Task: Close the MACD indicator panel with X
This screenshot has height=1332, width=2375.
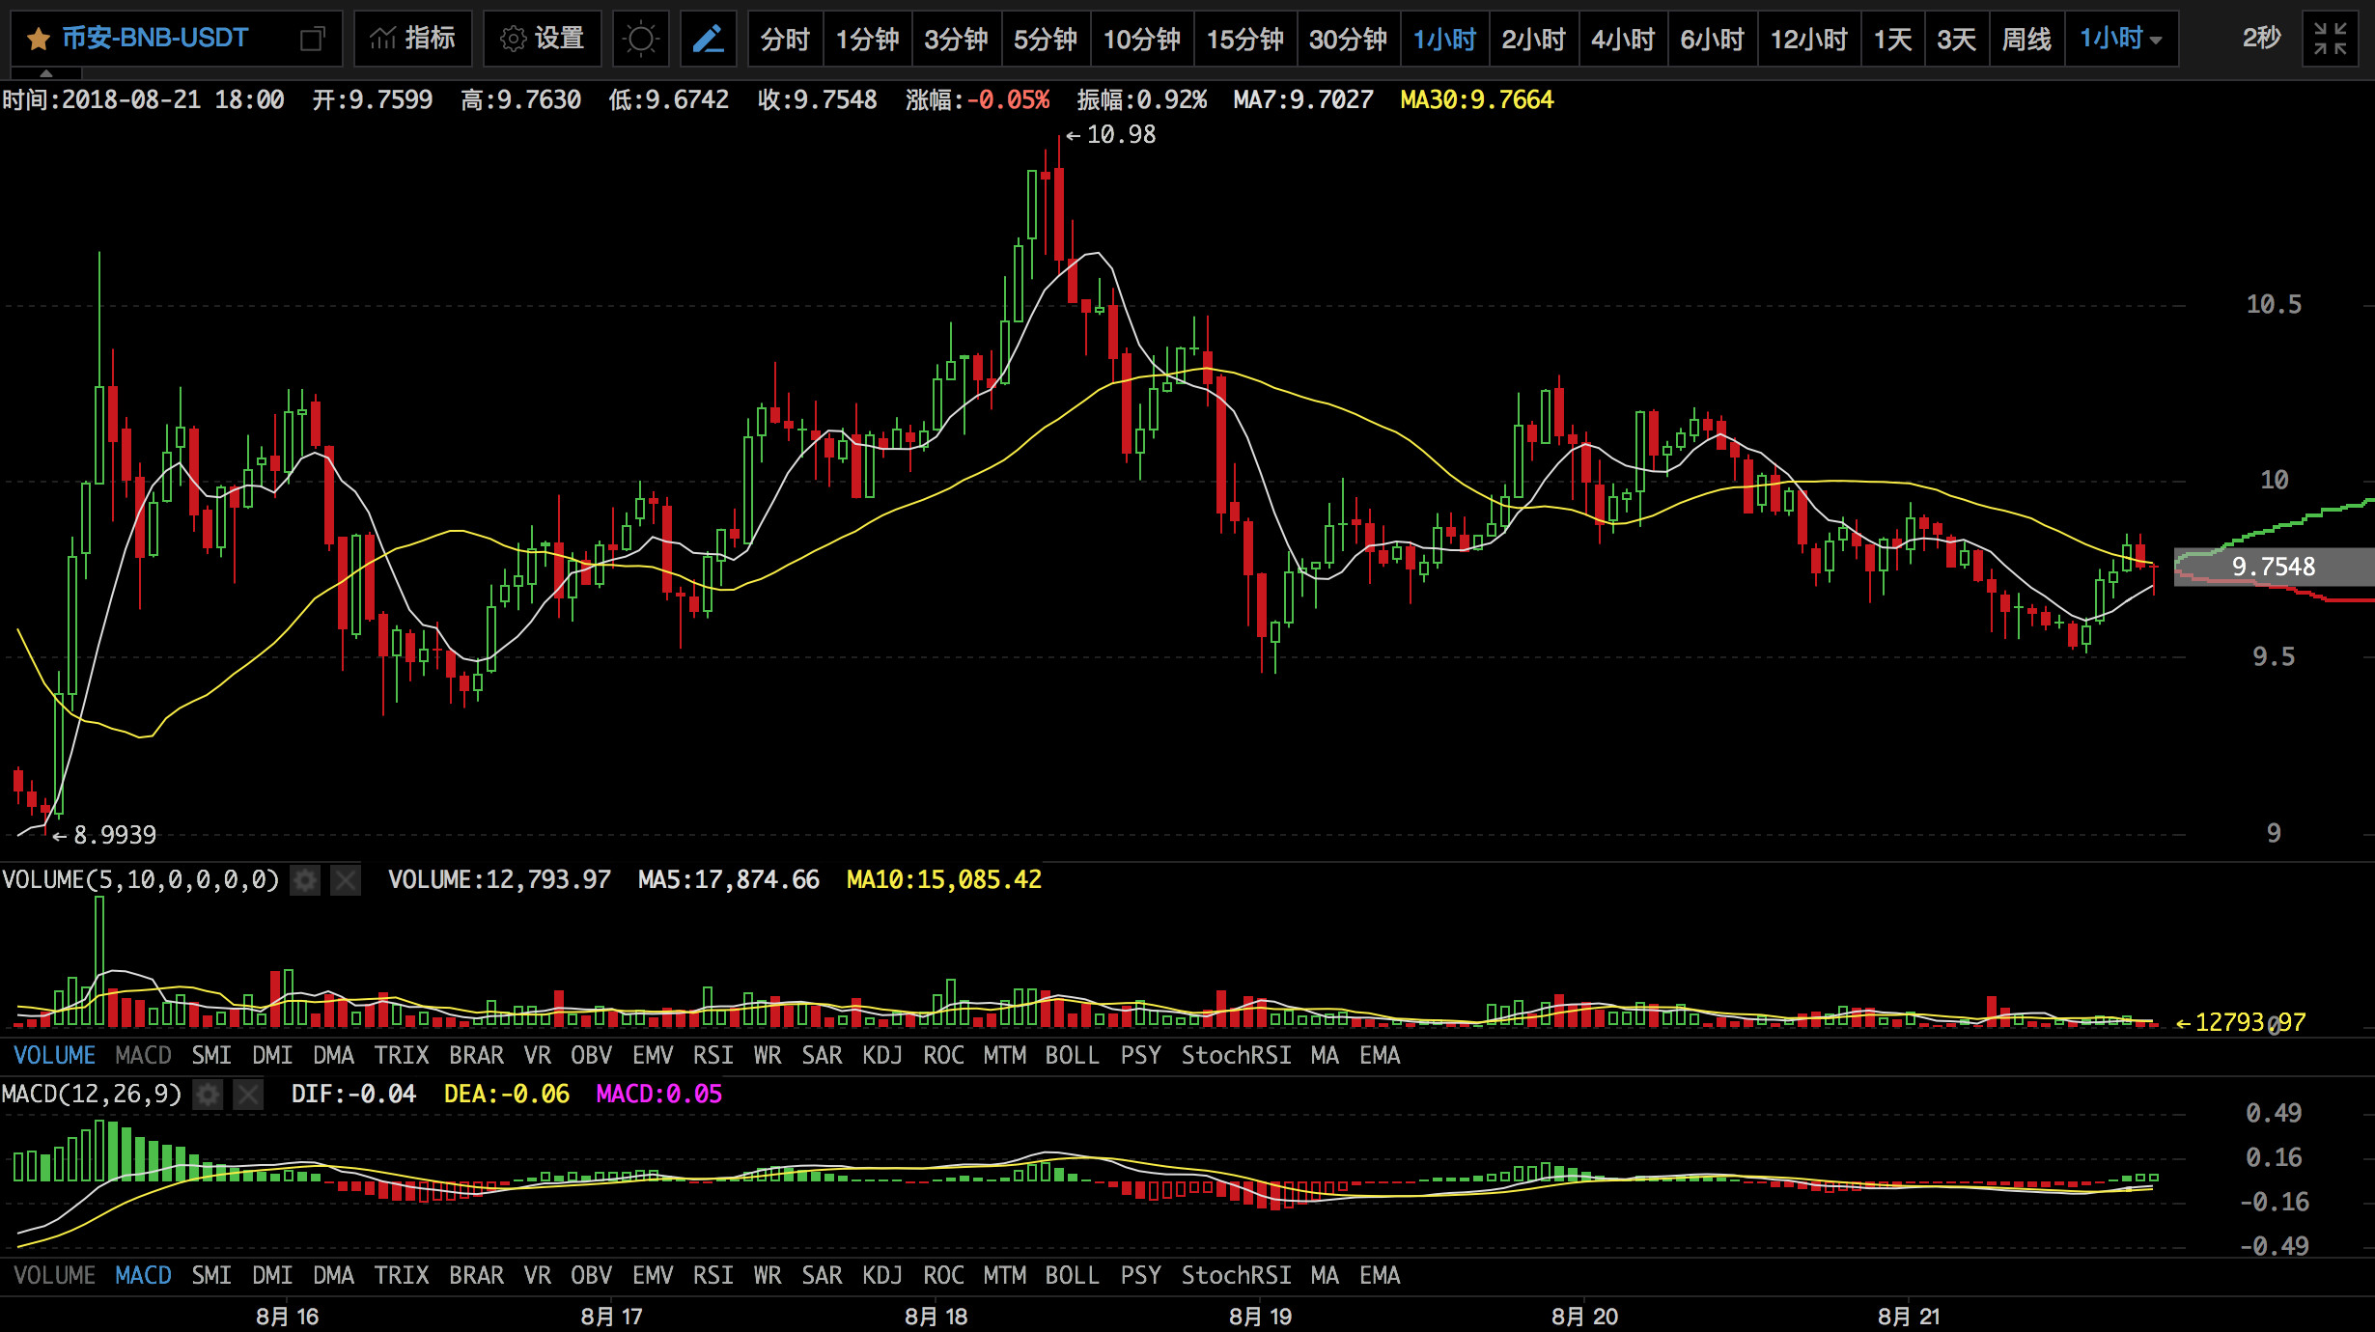Action: click(x=248, y=1094)
